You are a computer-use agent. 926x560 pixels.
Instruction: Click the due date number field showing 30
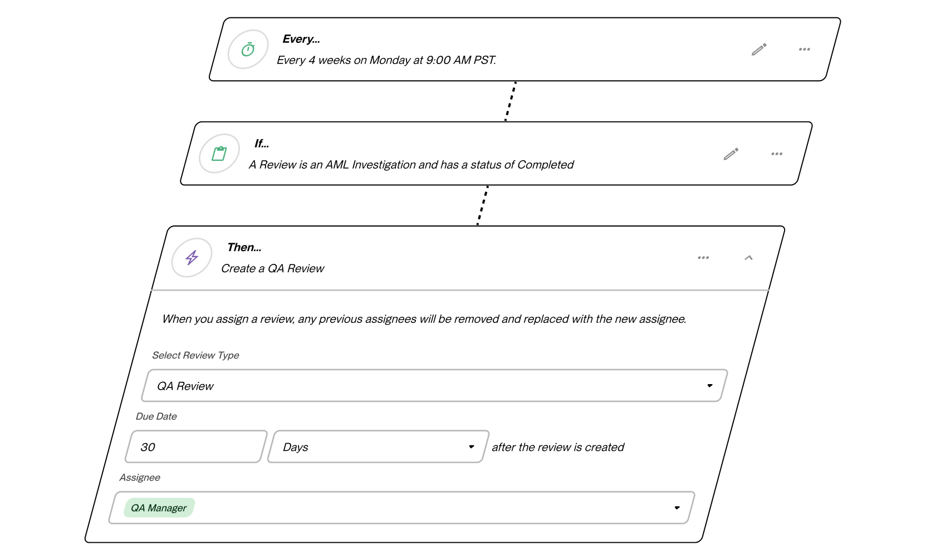pyautogui.click(x=197, y=446)
